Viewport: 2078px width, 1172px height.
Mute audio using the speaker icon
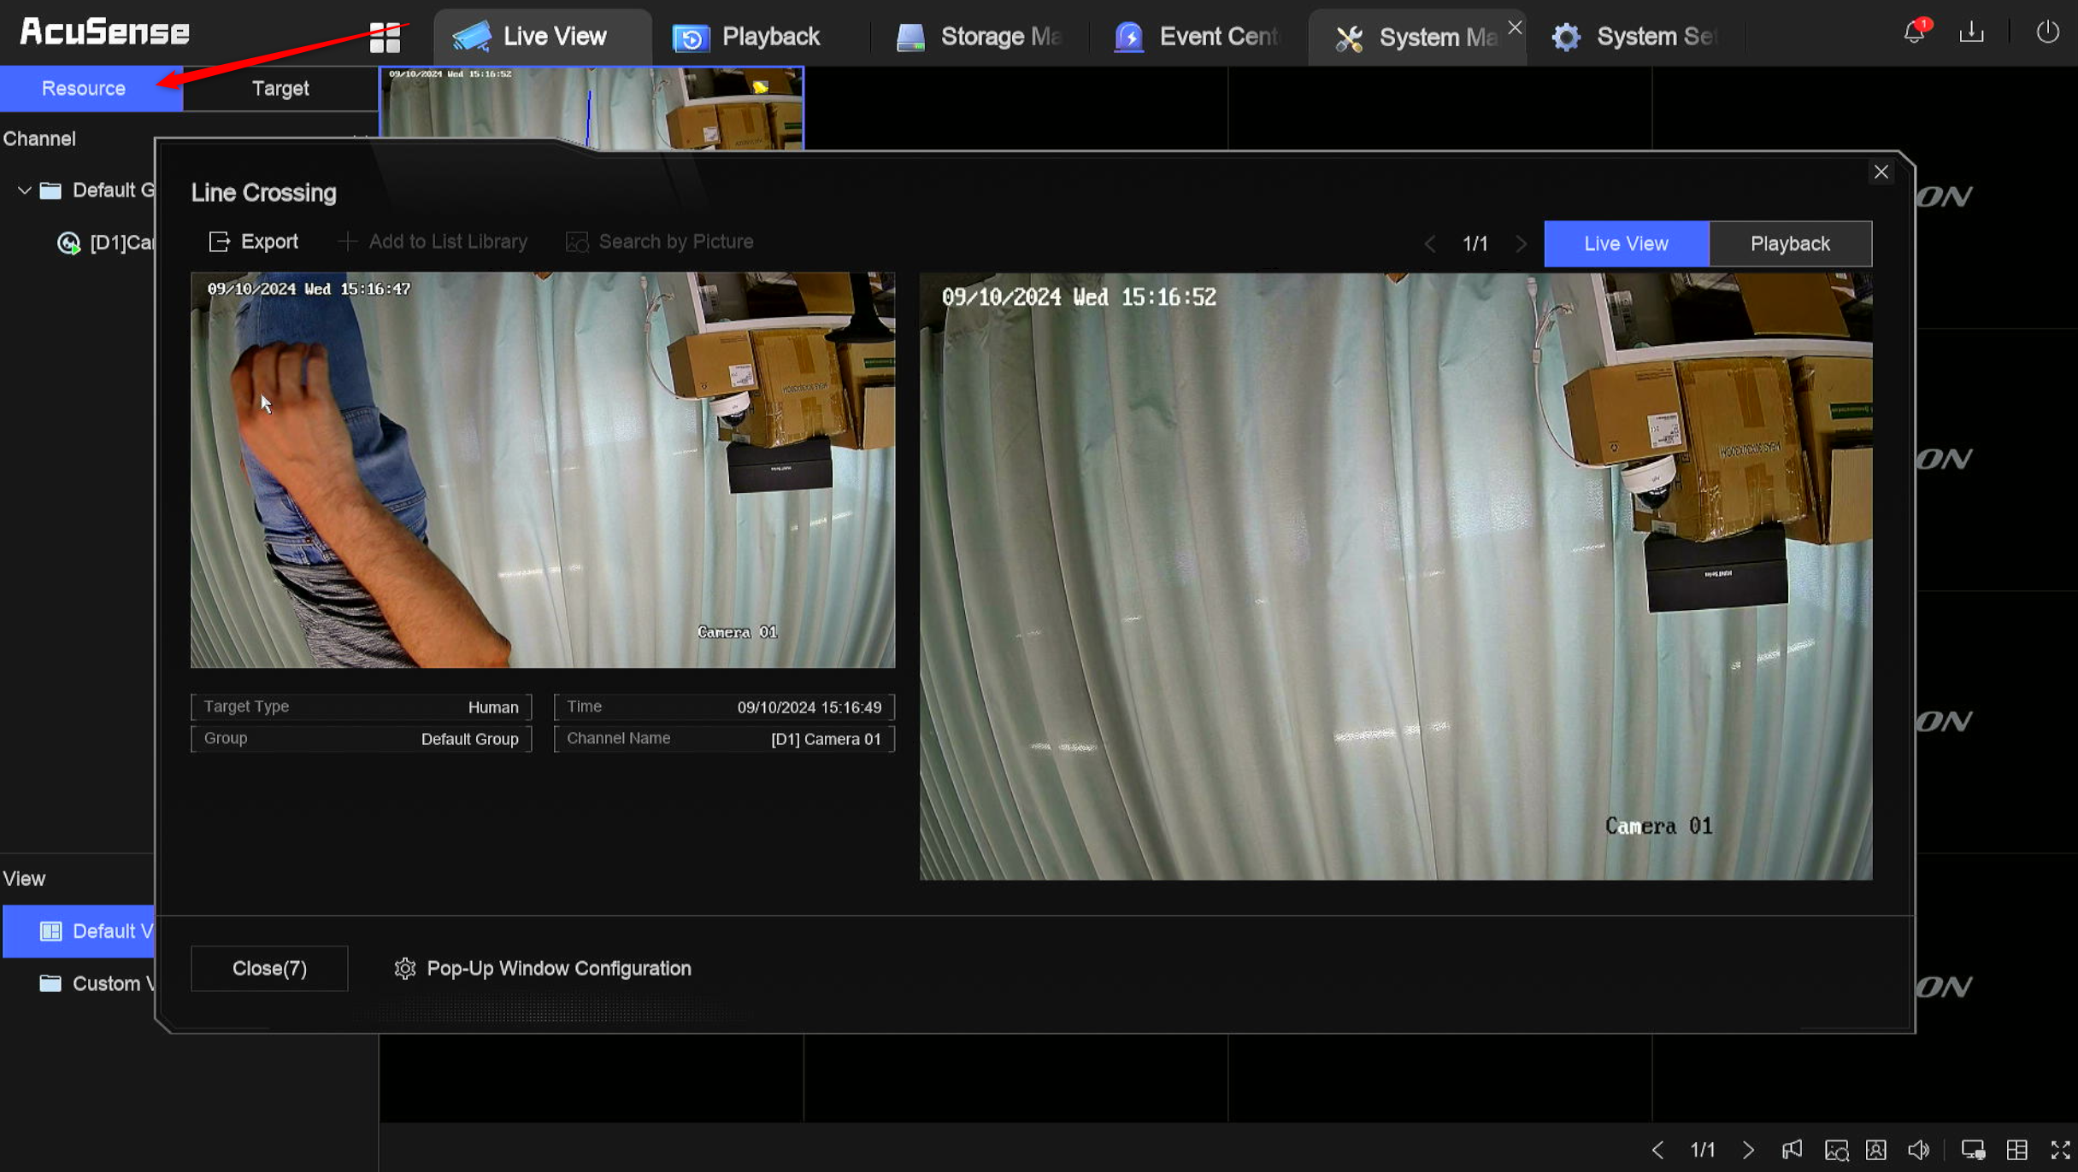(1920, 1149)
